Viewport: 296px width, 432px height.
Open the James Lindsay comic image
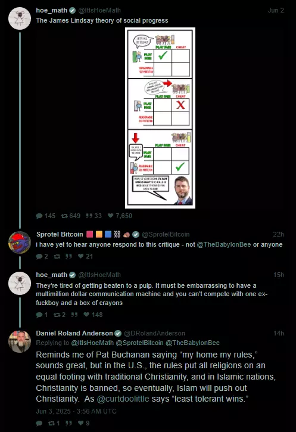160,118
